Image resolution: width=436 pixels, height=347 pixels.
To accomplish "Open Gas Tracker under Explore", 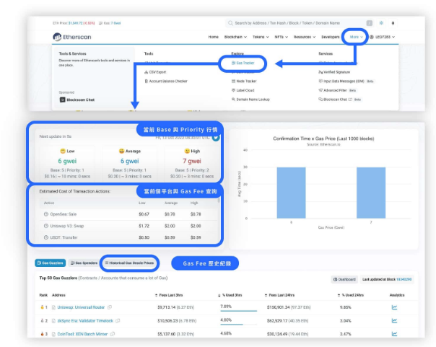I will [x=243, y=63].
